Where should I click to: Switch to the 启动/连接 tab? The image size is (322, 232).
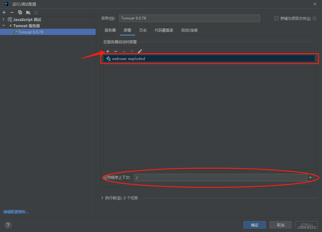189,30
